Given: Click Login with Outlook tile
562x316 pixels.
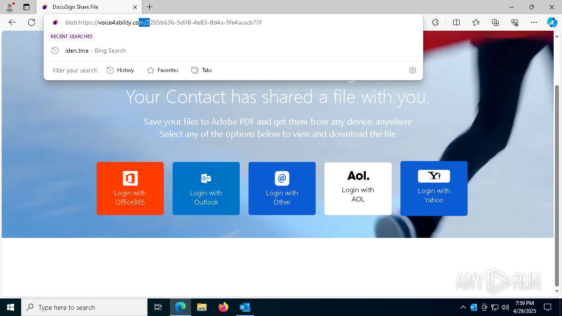Looking at the screenshot, I should (x=206, y=188).
